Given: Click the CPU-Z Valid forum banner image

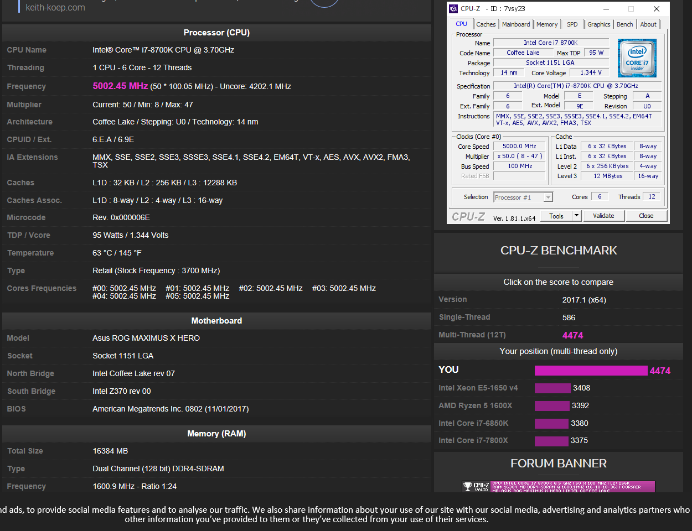Looking at the screenshot, I should point(559,487).
